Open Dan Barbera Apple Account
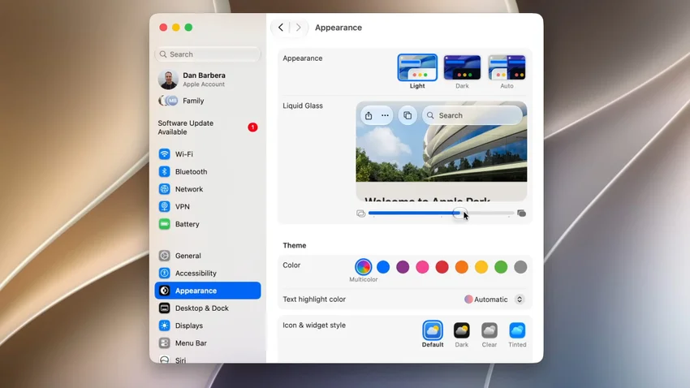Screen dimensions: 690x388 [x=207, y=80]
